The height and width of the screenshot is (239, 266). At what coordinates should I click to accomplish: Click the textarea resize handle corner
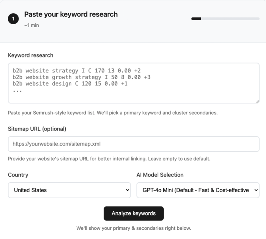(x=257, y=101)
